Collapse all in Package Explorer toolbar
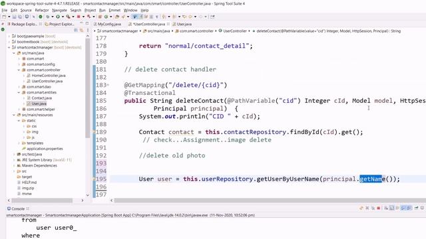 click(76, 30)
